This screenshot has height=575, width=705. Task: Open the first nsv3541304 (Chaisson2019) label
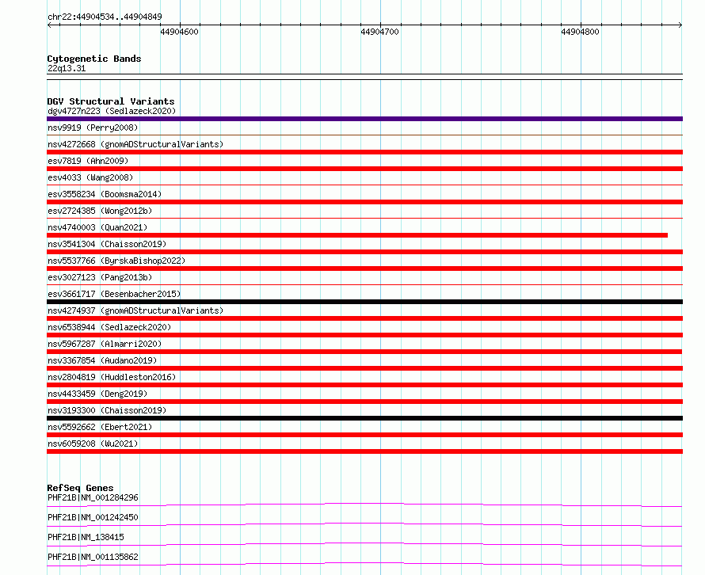tap(107, 244)
